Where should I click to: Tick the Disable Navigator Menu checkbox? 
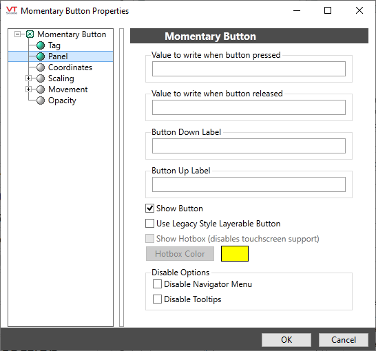coord(157,284)
